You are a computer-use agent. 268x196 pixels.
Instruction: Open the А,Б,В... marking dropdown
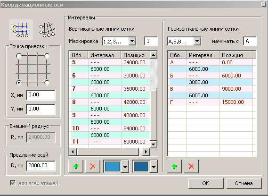tap(197, 41)
